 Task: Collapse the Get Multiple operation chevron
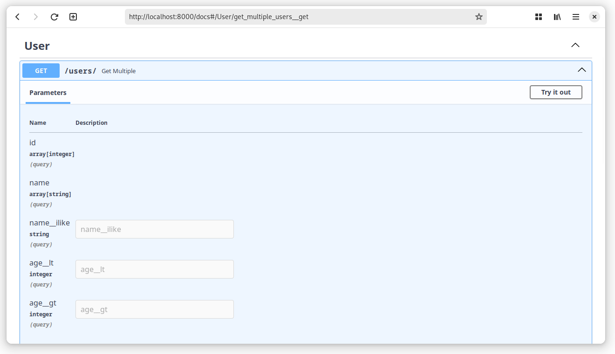click(581, 70)
